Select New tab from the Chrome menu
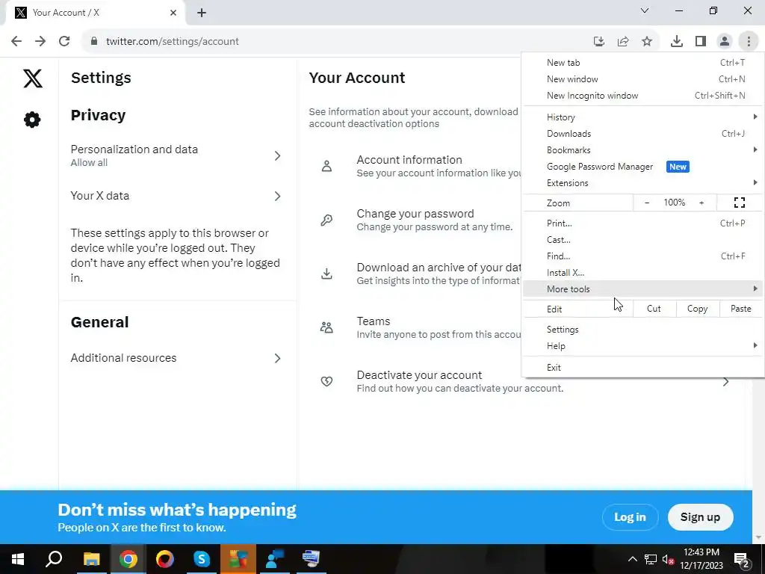Screen dimensions: 765x574 642,63
